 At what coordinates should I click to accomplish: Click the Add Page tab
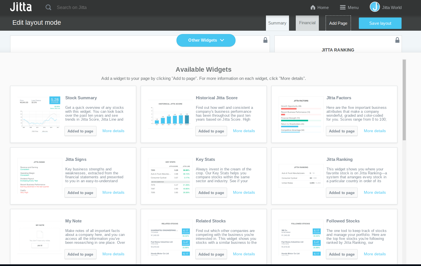point(338,23)
